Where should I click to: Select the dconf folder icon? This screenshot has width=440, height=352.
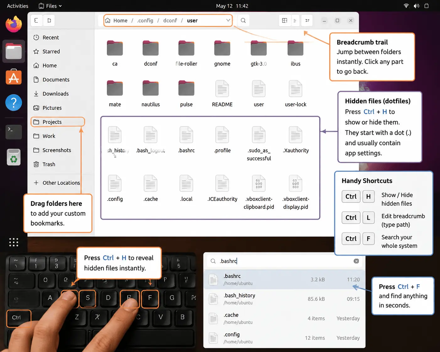click(x=151, y=48)
